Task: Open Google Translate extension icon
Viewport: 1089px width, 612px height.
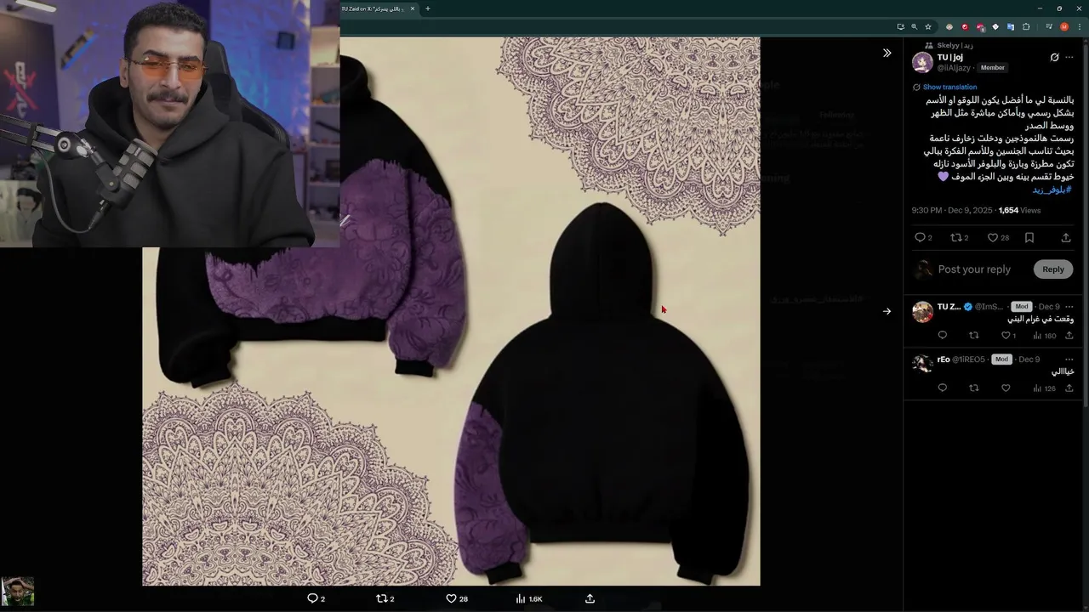Action: (1011, 27)
